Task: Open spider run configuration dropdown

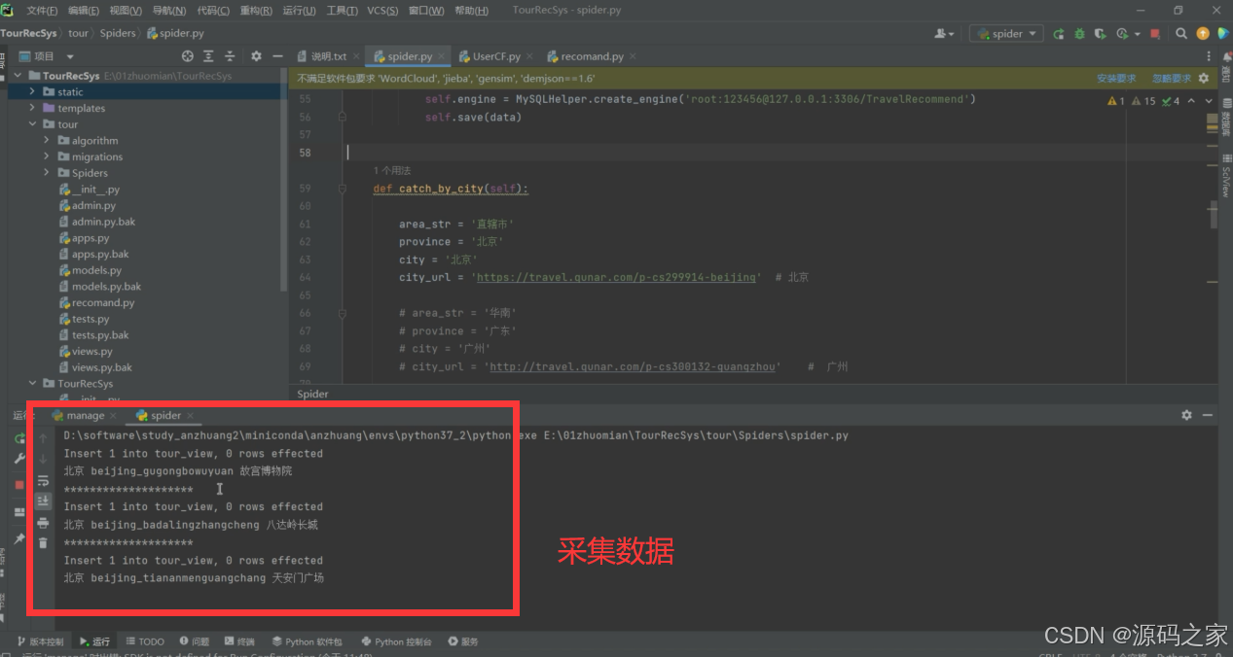Action: coord(1006,34)
